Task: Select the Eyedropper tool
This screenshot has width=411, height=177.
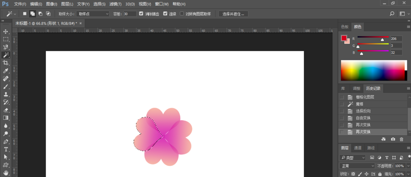Action: 6,71
